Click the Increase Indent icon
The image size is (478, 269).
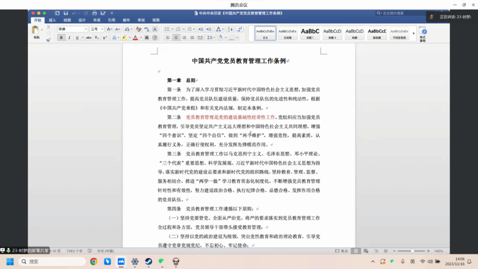point(208,29)
